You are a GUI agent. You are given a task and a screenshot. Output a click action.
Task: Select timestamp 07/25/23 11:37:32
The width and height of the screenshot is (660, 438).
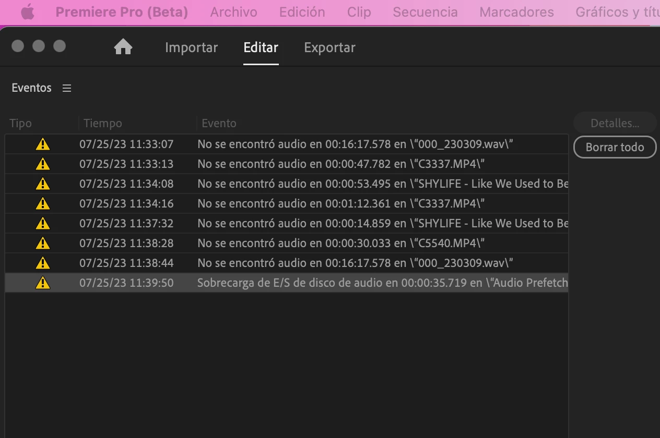(x=126, y=223)
